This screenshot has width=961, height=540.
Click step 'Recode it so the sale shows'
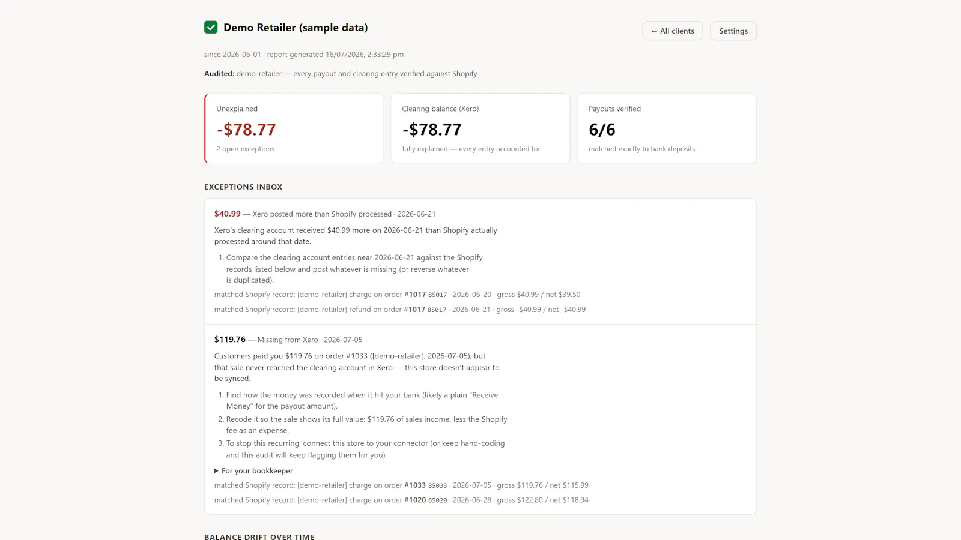click(x=367, y=425)
